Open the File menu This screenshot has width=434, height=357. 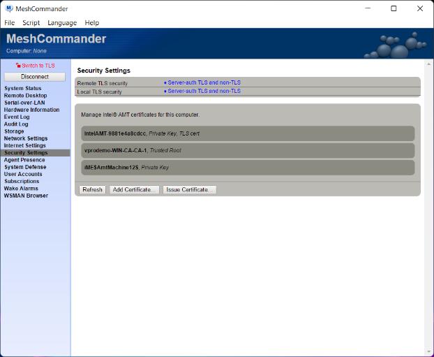[9, 22]
